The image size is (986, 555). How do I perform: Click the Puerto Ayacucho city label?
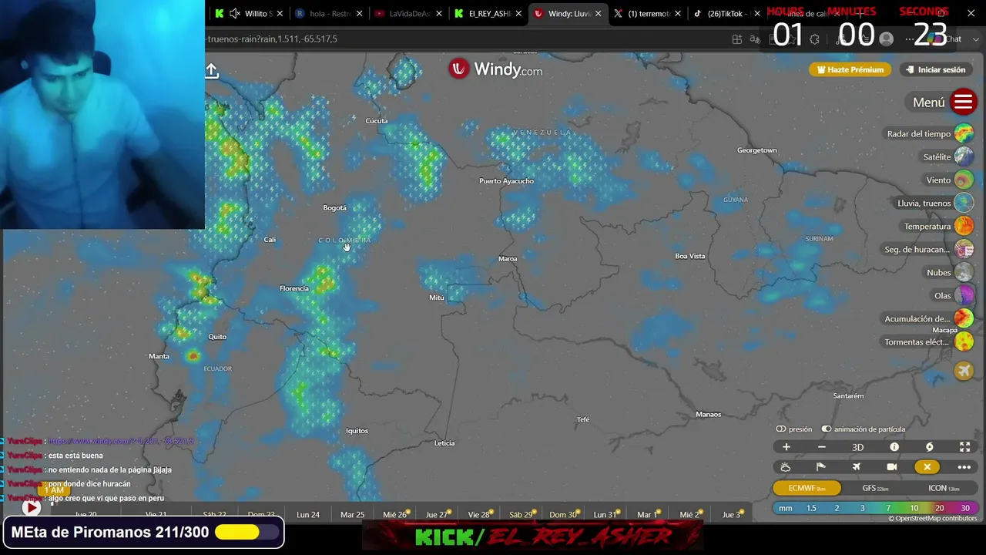pyautogui.click(x=506, y=181)
